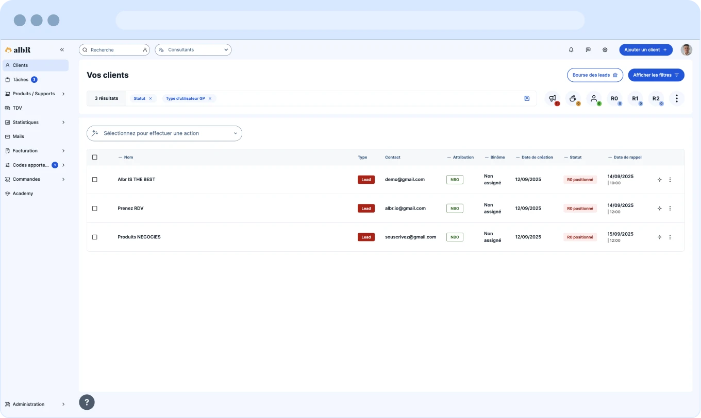
Task: Open the notifications bell
Action: pos(571,50)
